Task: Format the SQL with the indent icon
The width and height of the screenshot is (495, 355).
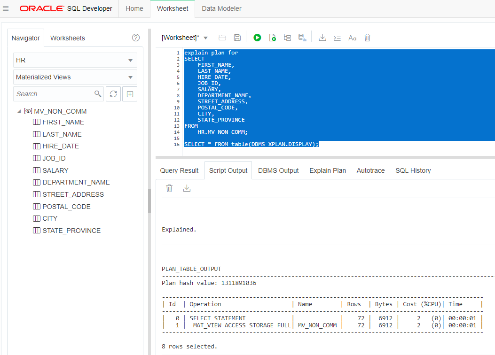Action: (337, 38)
